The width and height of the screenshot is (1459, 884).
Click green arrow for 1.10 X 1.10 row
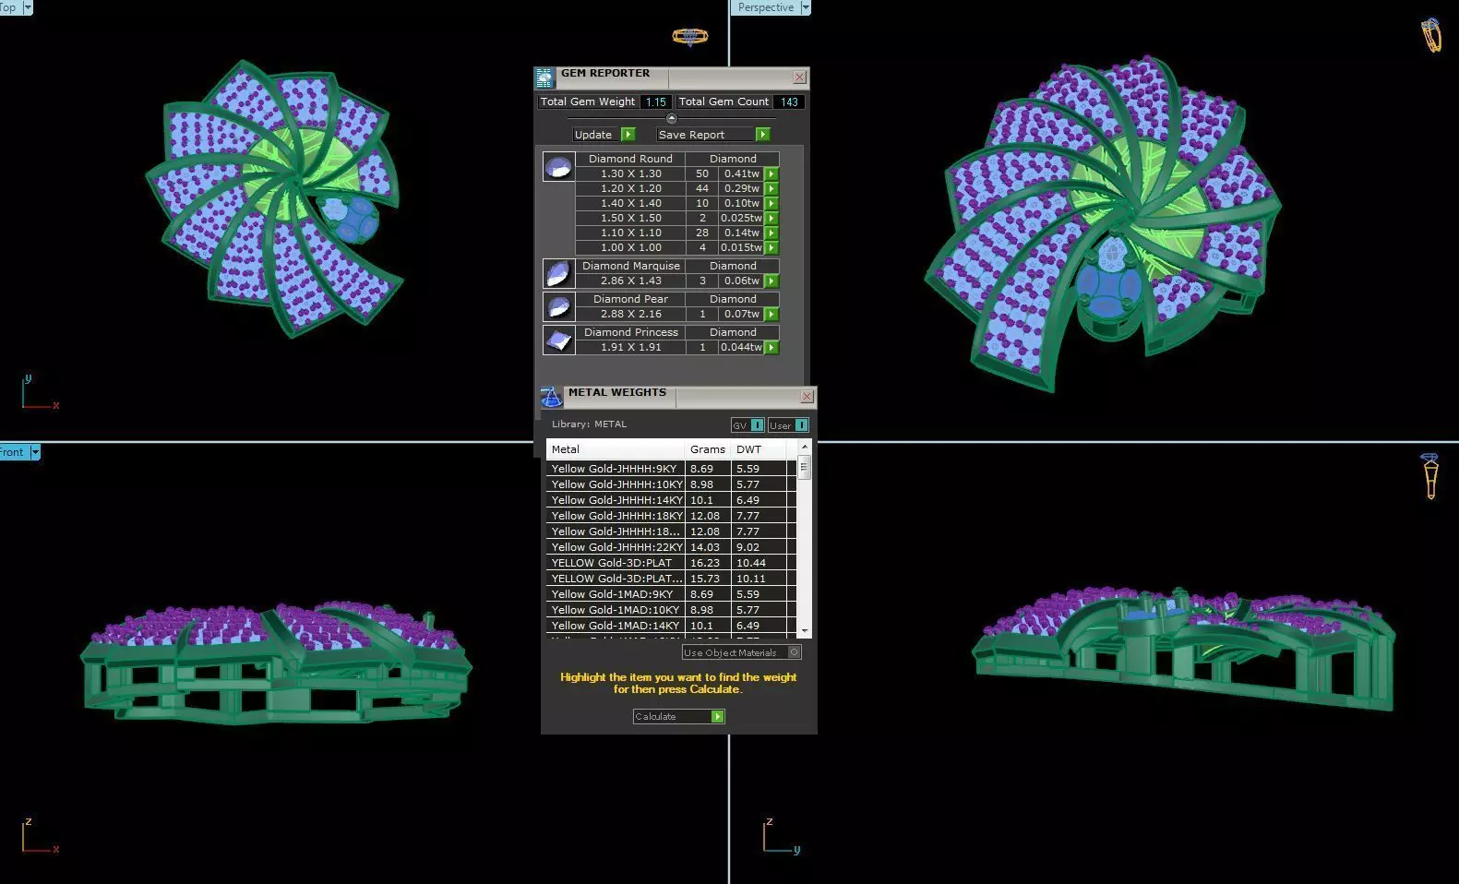click(771, 233)
